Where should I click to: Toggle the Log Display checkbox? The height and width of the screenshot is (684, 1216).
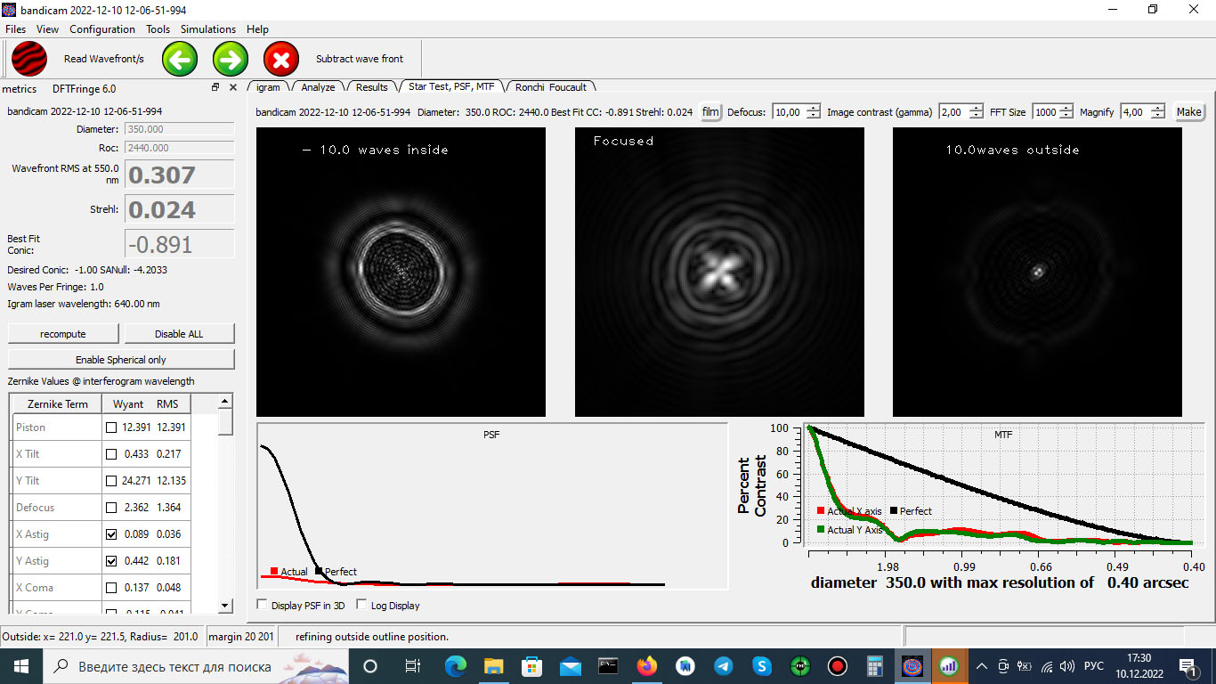point(362,606)
